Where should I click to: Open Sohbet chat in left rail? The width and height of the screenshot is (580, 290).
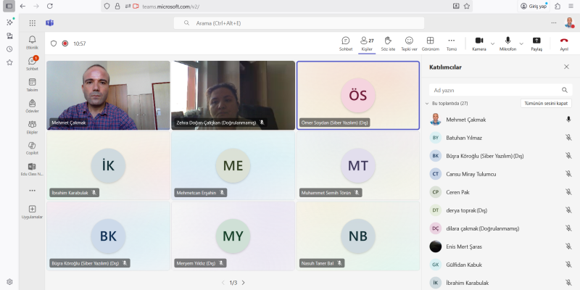tap(32, 64)
